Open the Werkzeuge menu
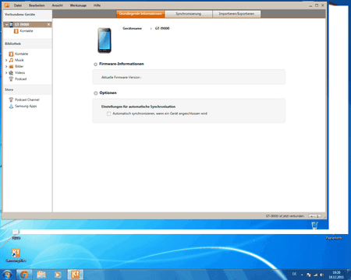The height and width of the screenshot is (280, 351). point(78,5)
